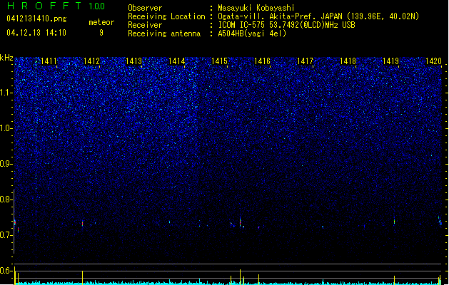
Task: Click the ICOM IC-575 53.7492 MHz USB text
Action: [286, 25]
